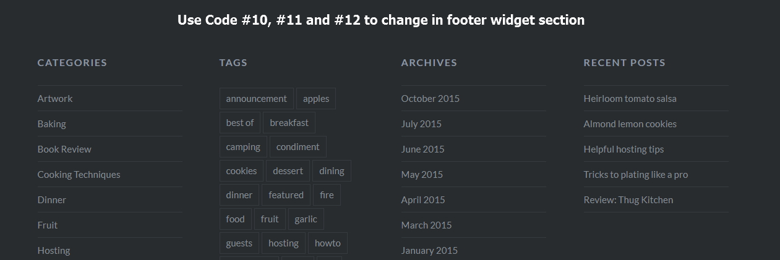The width and height of the screenshot is (780, 260).
Task: Select the dessert tag
Action: 288,170
